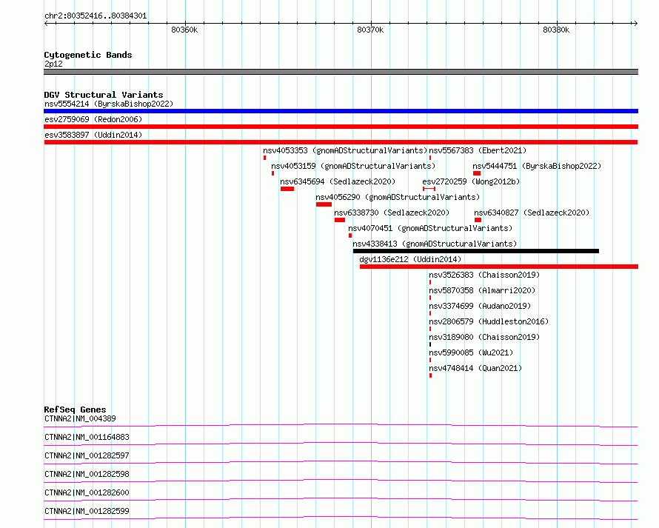Click nsv3526383 (Chaisson2019) label
This screenshot has height=528, width=659.
click(x=484, y=275)
